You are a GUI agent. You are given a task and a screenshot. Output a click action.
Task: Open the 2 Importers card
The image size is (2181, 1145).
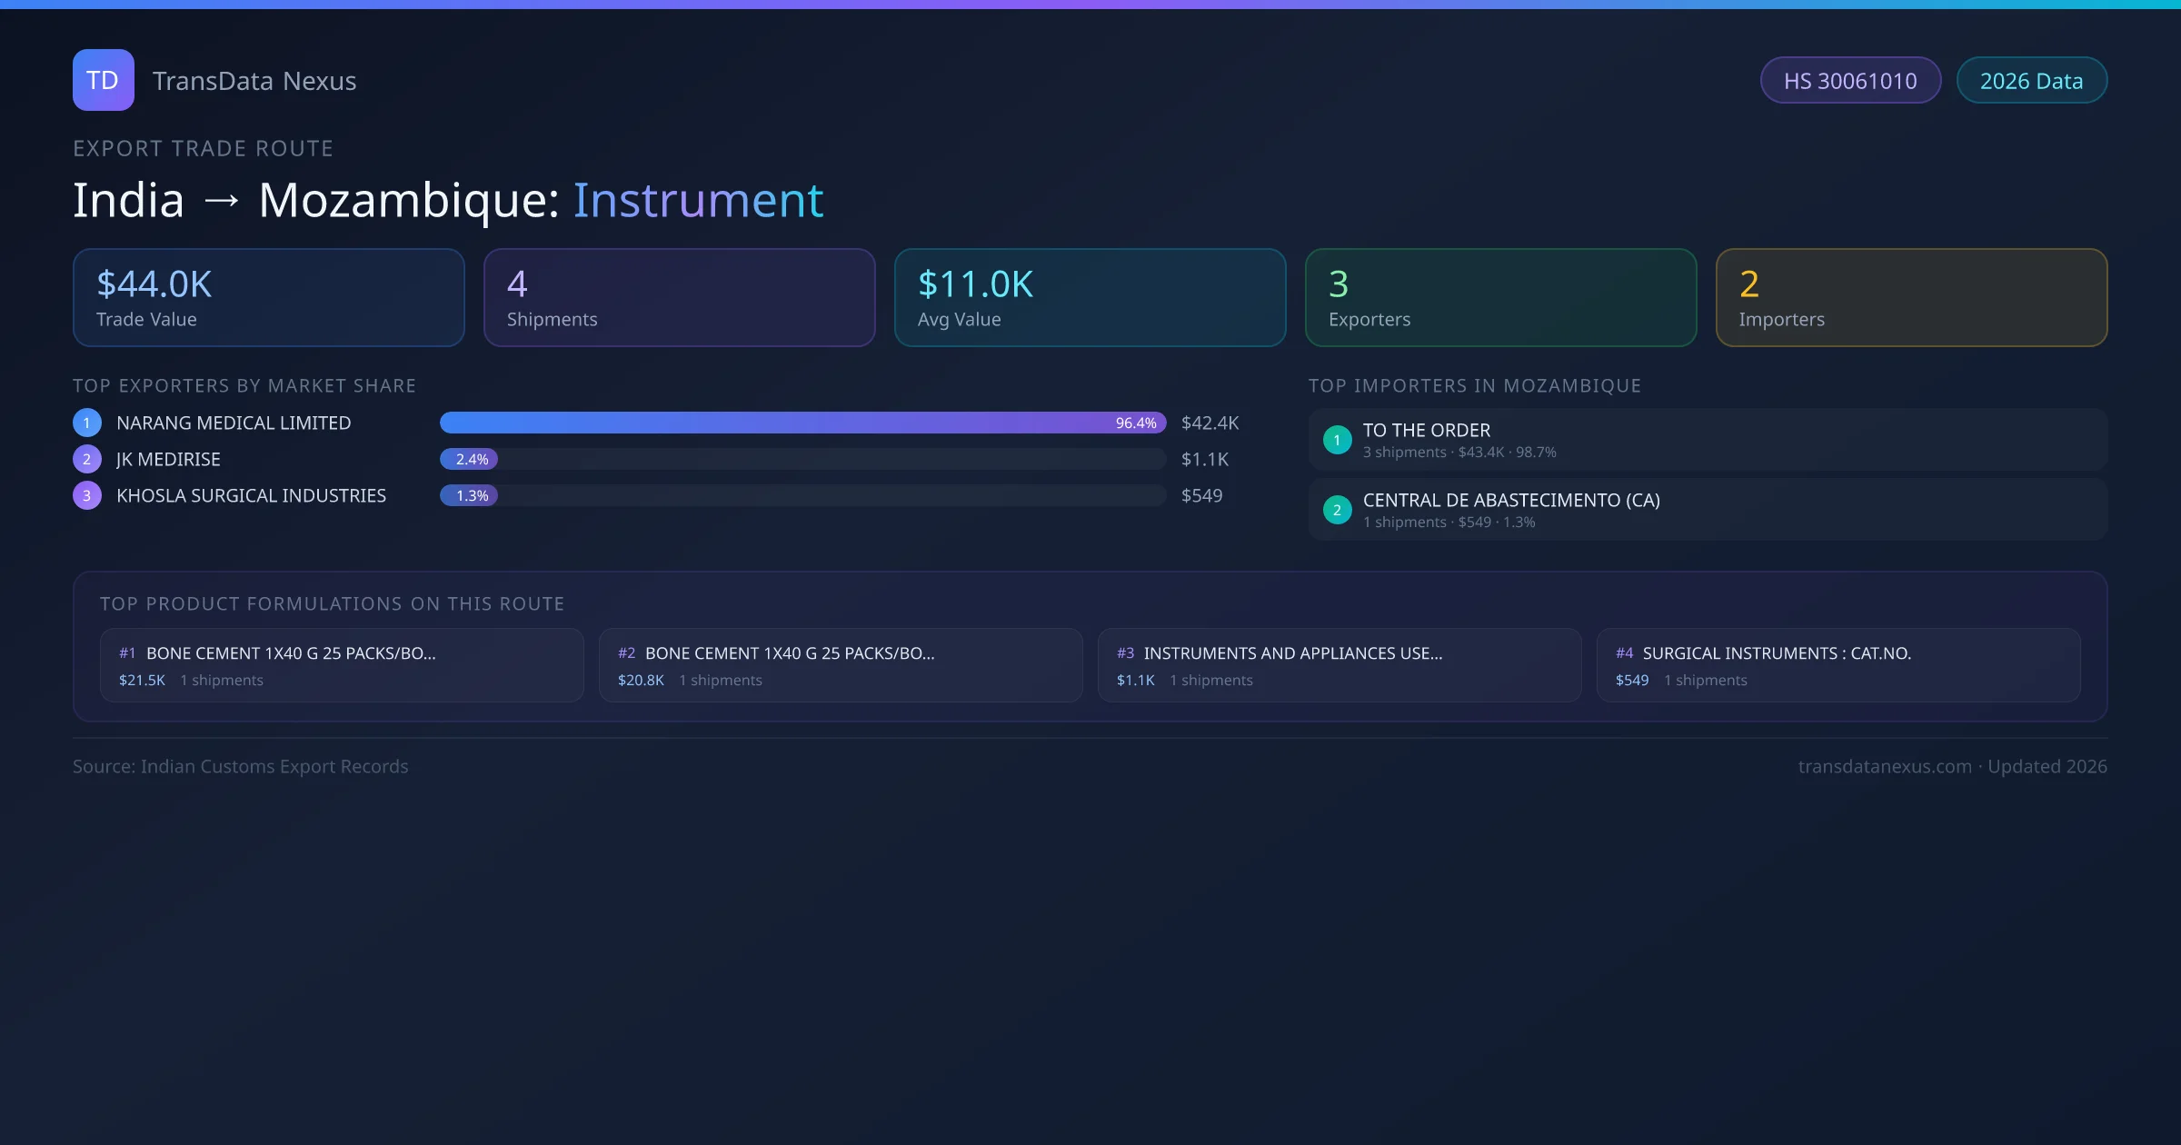(x=1911, y=298)
